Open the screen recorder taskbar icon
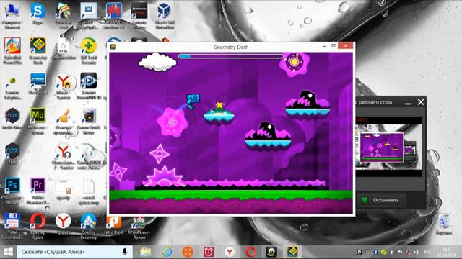The height and width of the screenshot is (259, 462). click(x=271, y=252)
